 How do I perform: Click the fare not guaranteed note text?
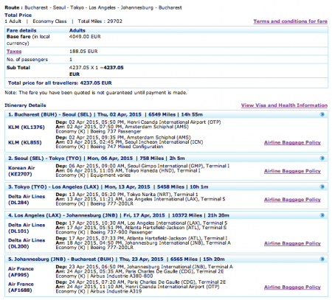coord(96,93)
